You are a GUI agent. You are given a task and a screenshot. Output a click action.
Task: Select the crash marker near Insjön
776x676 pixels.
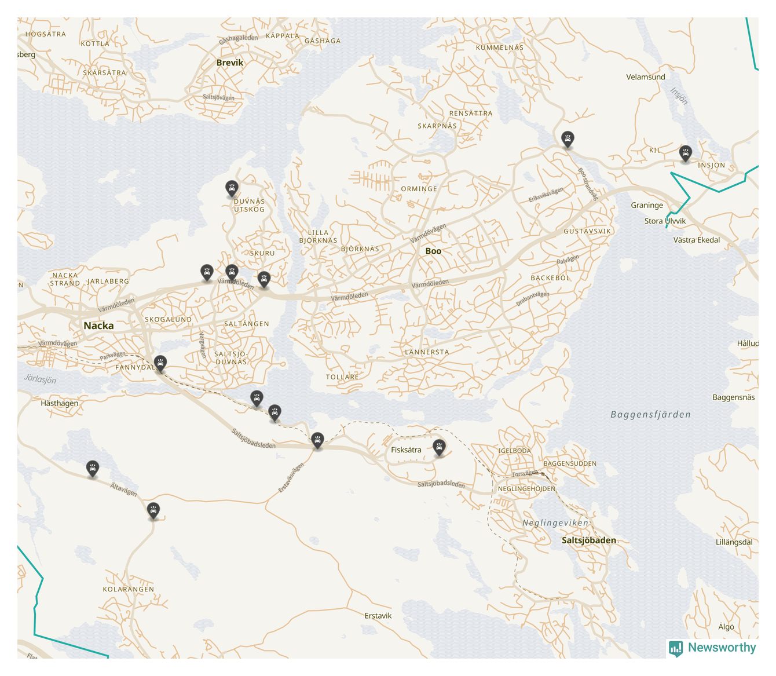point(685,153)
